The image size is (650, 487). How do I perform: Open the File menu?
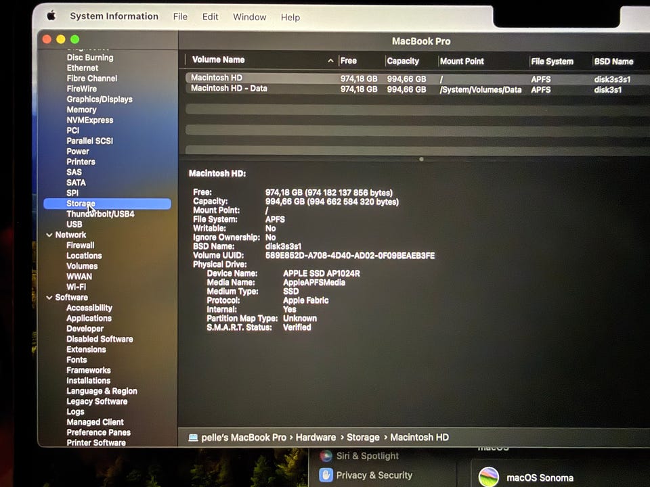(x=180, y=16)
